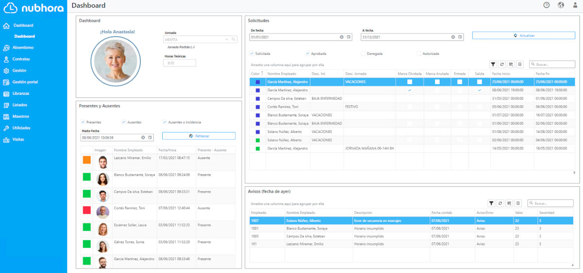583x273 pixels.
Task: Click the search magnifier in Jornada field
Action: (233, 39)
